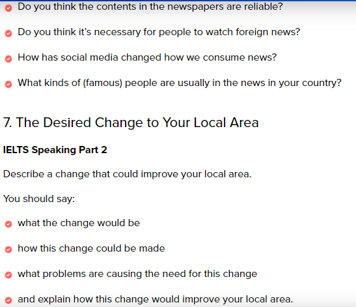Viewport: 356px width, 307px height.
Task: Click the heading '7. The Desired Change to Your Local Area'
Action: [131, 123]
